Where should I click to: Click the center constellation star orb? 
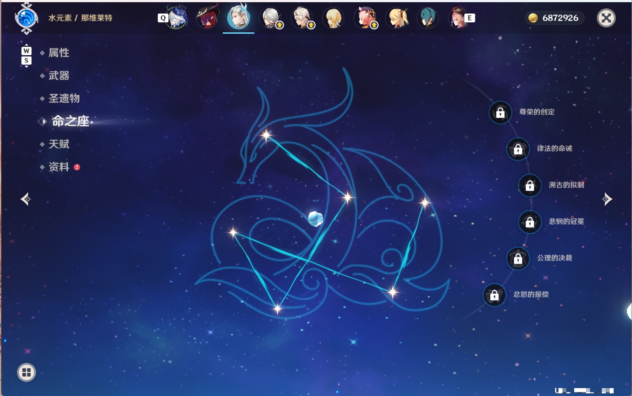click(x=315, y=218)
